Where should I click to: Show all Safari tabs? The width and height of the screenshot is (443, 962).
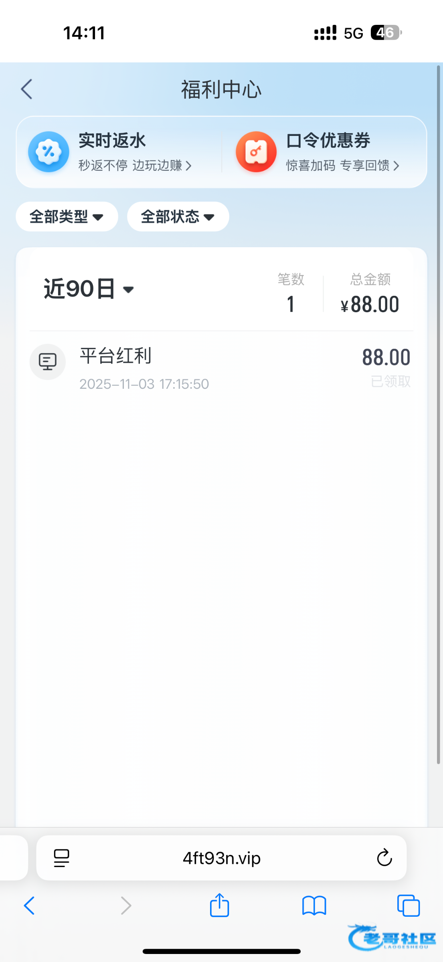408,905
